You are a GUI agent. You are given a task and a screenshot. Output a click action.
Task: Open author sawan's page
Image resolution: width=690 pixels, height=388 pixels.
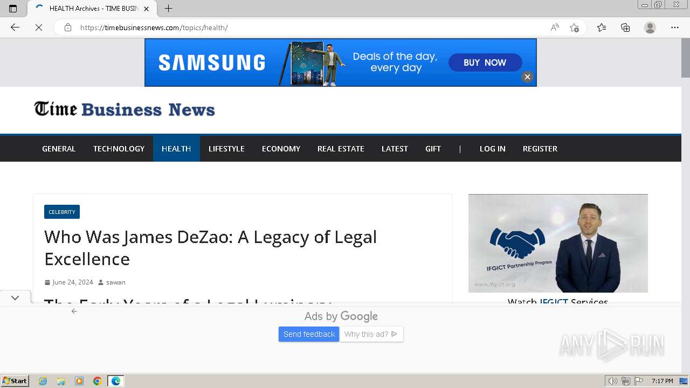pyautogui.click(x=115, y=282)
